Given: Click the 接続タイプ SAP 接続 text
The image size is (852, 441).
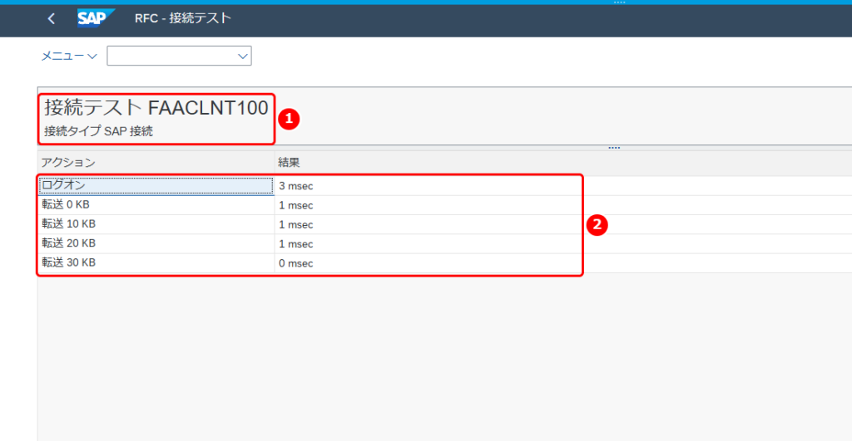Looking at the screenshot, I should click(x=98, y=131).
